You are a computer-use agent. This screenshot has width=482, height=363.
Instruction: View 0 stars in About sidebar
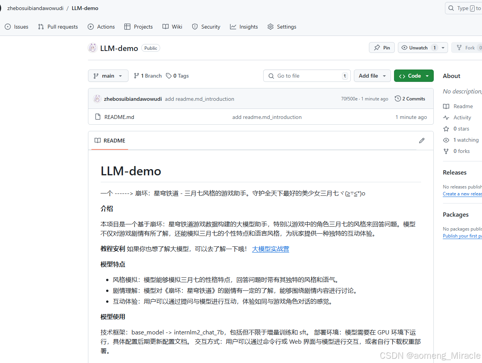pos(456,129)
